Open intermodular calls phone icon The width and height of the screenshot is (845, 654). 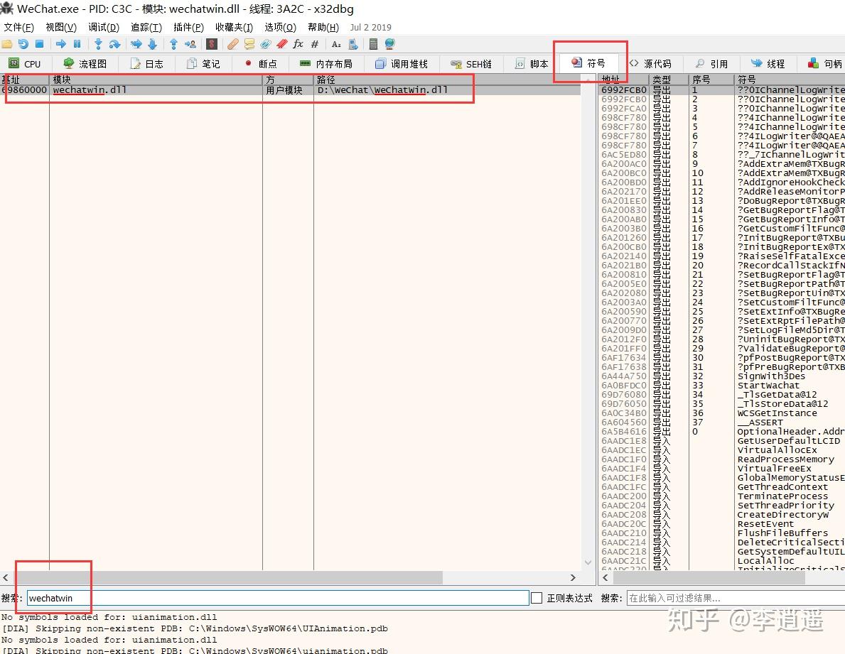point(353,44)
